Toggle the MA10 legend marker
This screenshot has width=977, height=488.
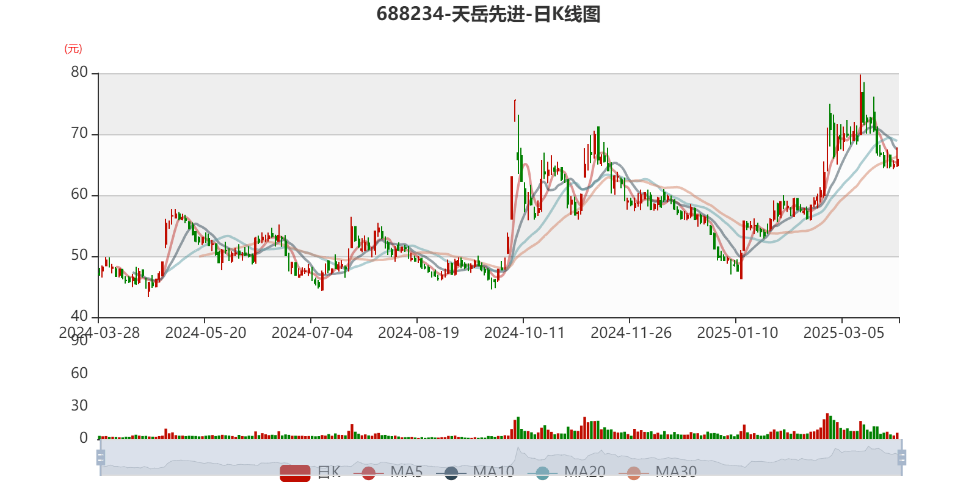[x=451, y=473]
